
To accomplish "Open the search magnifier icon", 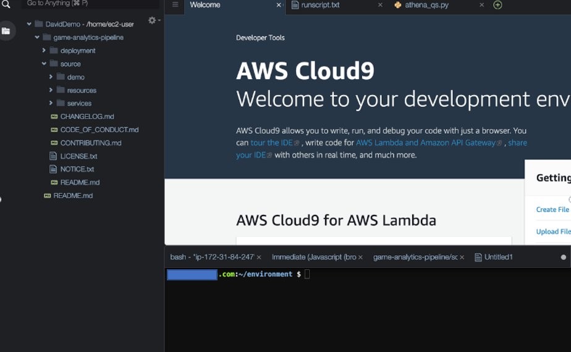I will (6, 4).
